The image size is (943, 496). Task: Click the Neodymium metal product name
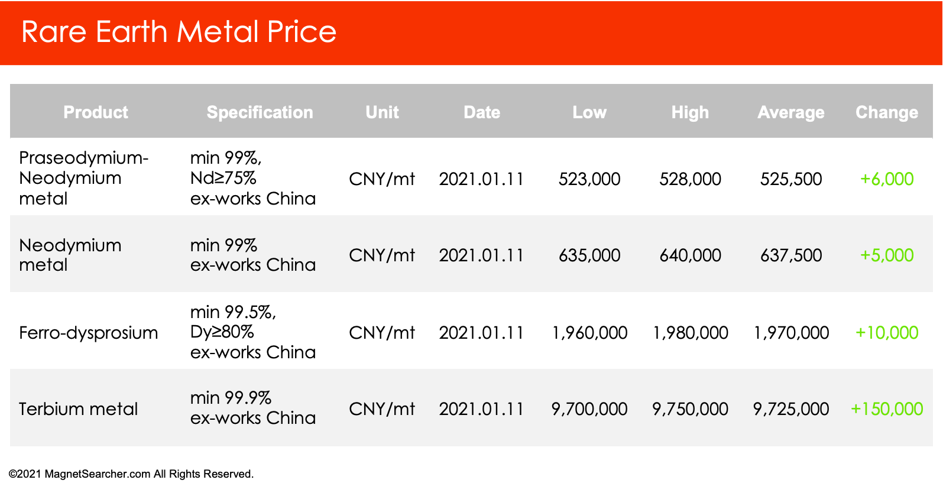click(70, 255)
